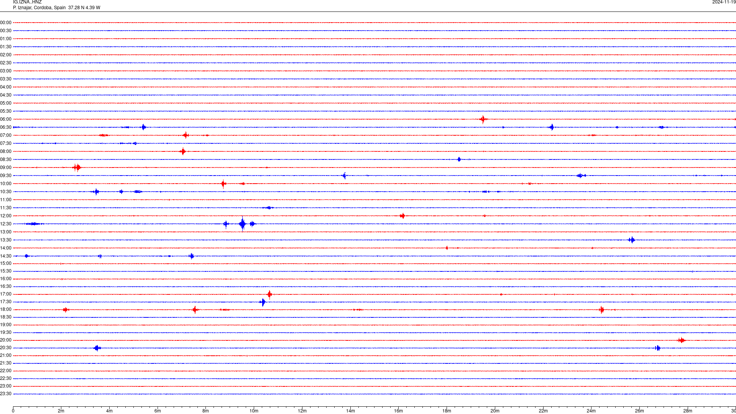Viewport: 736px width, 414px height.
Task: Select the 06:30 trace time label
Action: [6, 127]
